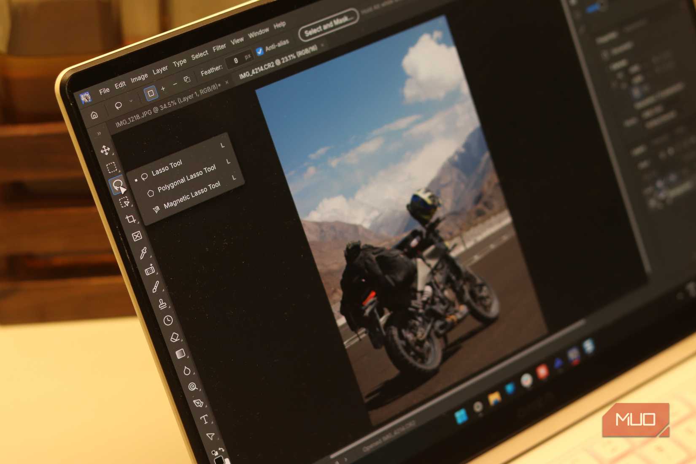Choose Polygonal Lasso Tool from the flyout
Viewport: 696px width, 464px height.
click(187, 178)
